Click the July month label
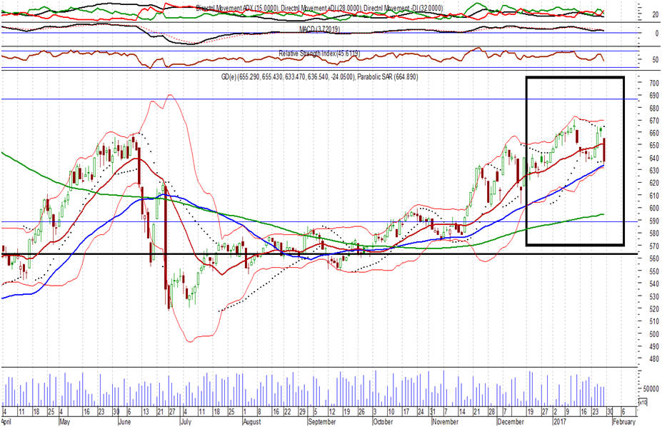Viewport: 662px width, 427px height. (186, 422)
